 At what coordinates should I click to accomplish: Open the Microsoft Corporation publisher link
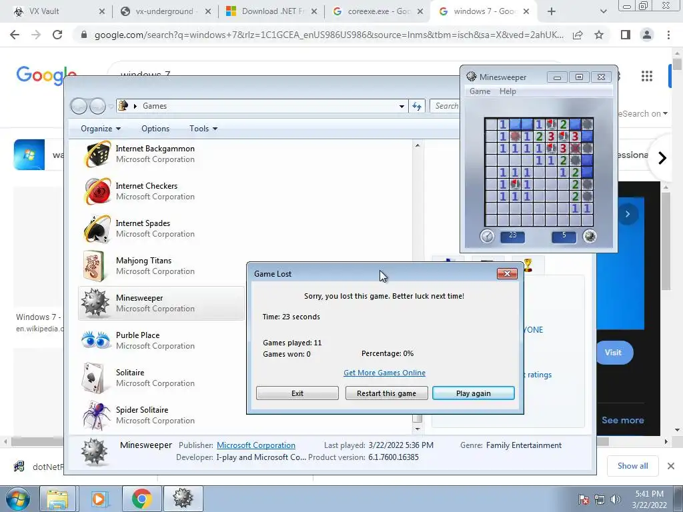[255, 445]
